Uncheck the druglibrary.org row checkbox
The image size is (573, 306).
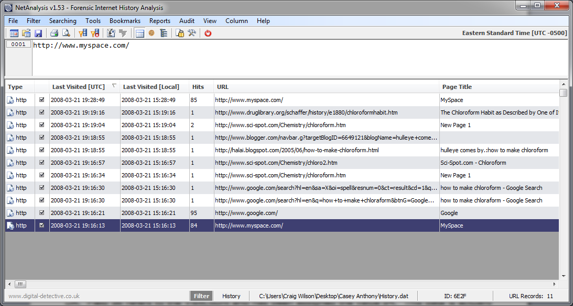(x=42, y=112)
